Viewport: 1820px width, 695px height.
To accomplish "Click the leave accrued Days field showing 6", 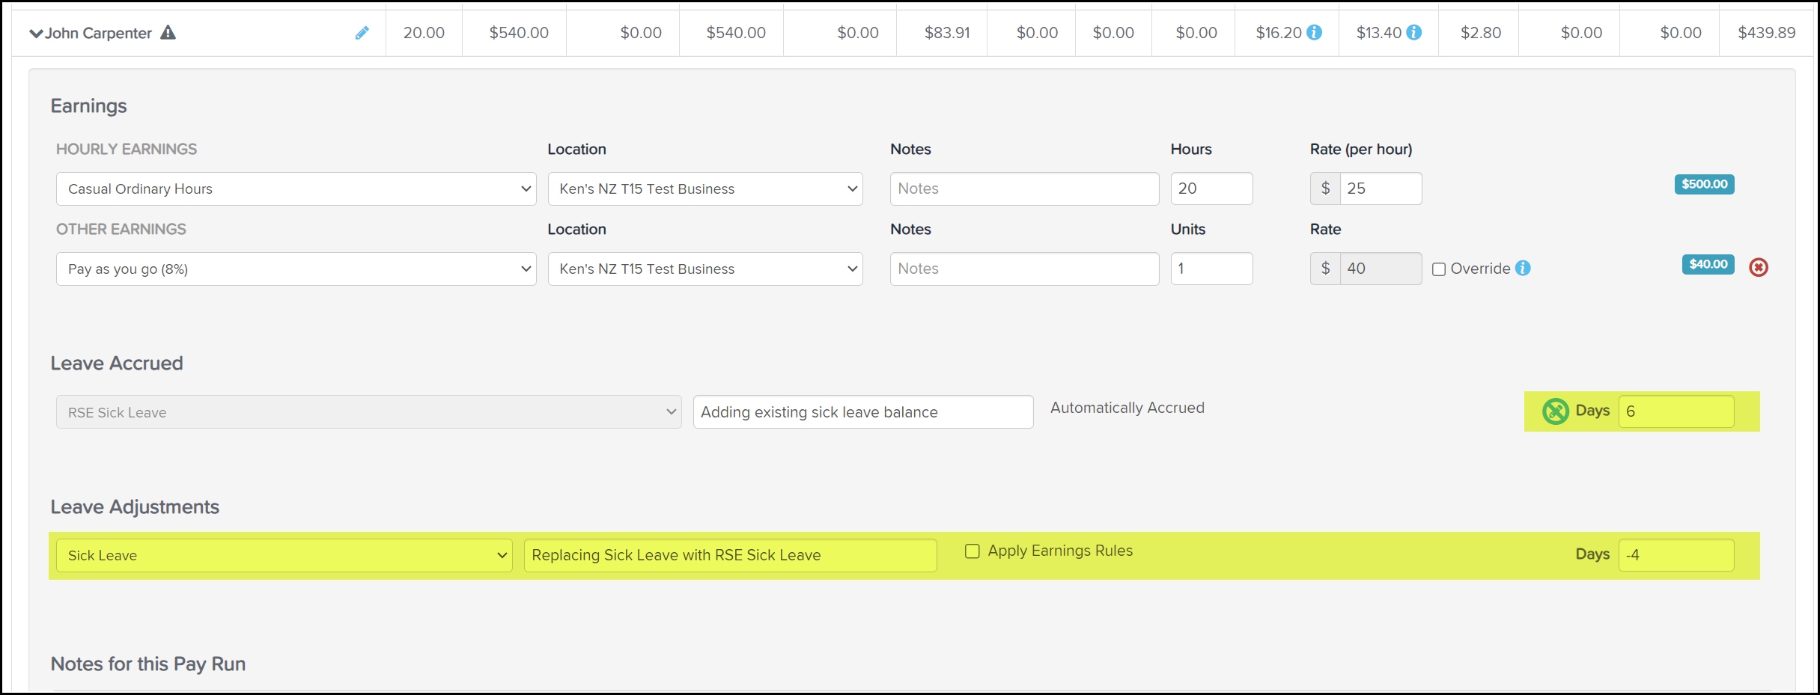I will (x=1675, y=412).
